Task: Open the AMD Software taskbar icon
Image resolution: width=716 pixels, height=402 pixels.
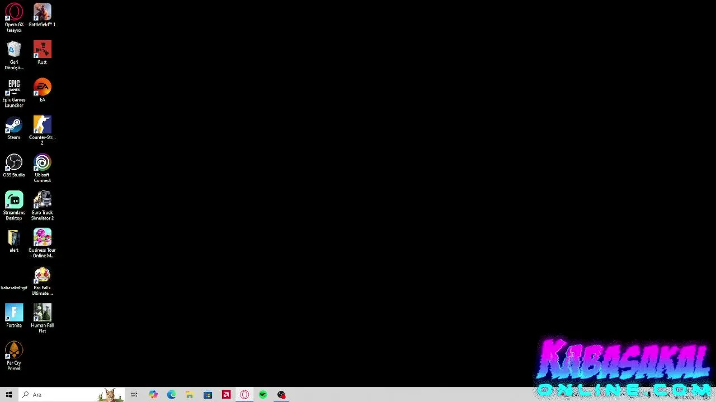Action: point(226,395)
